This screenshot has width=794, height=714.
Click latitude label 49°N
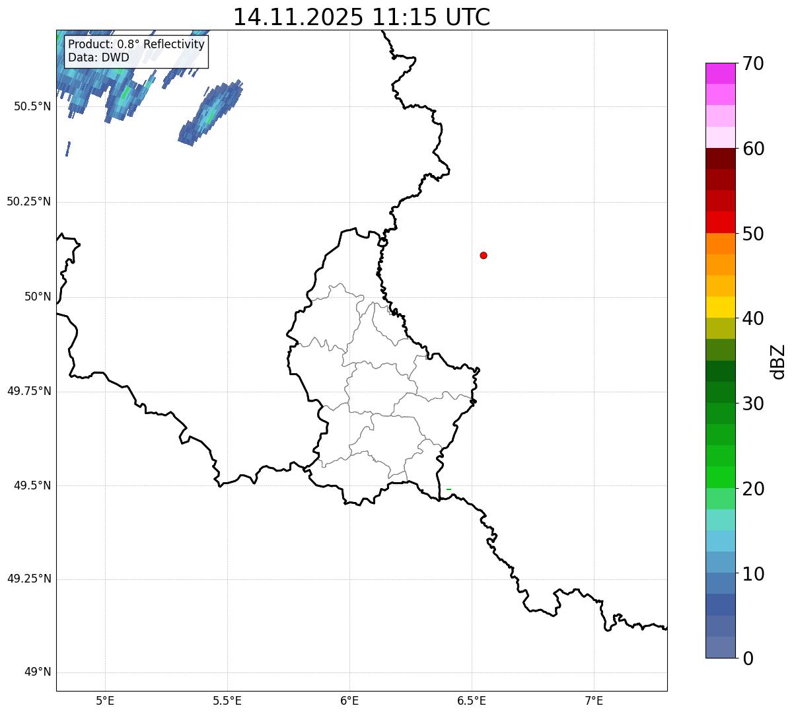(38, 672)
